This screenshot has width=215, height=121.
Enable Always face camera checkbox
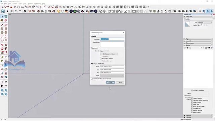[101, 58]
